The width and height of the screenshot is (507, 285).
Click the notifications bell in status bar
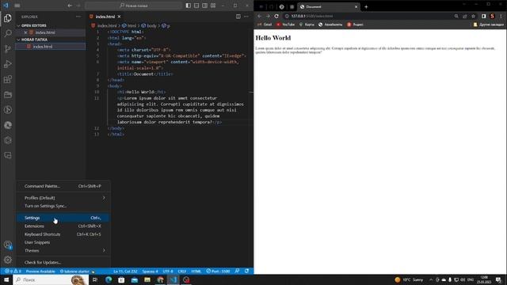point(246,272)
